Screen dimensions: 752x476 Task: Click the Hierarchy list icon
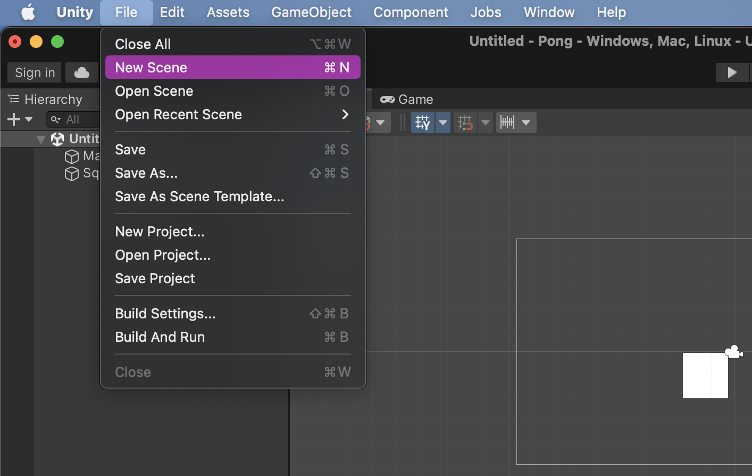(x=14, y=99)
